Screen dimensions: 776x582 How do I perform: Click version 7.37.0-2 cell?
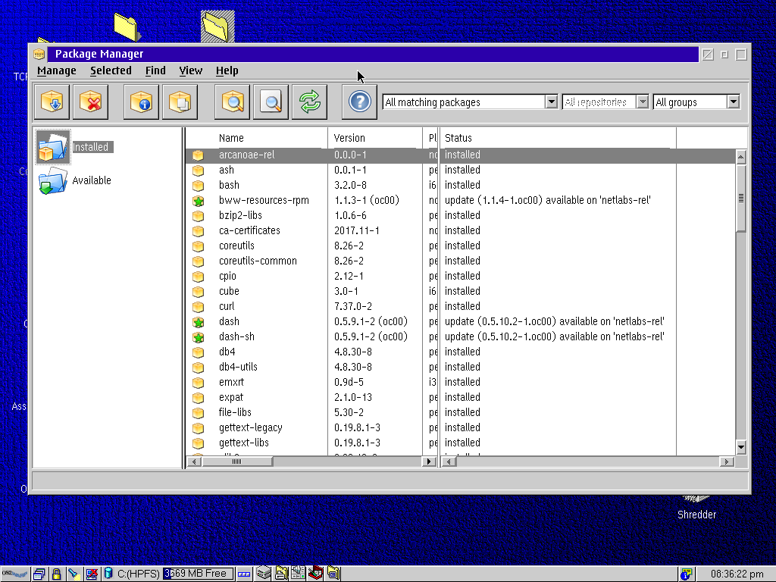coord(353,307)
